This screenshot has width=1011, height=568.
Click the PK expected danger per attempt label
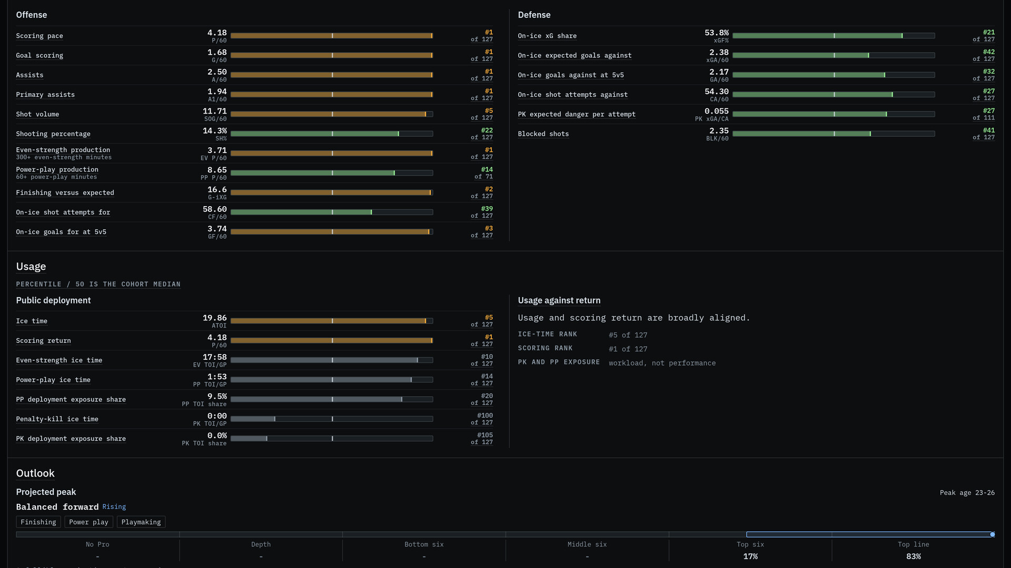(x=577, y=114)
